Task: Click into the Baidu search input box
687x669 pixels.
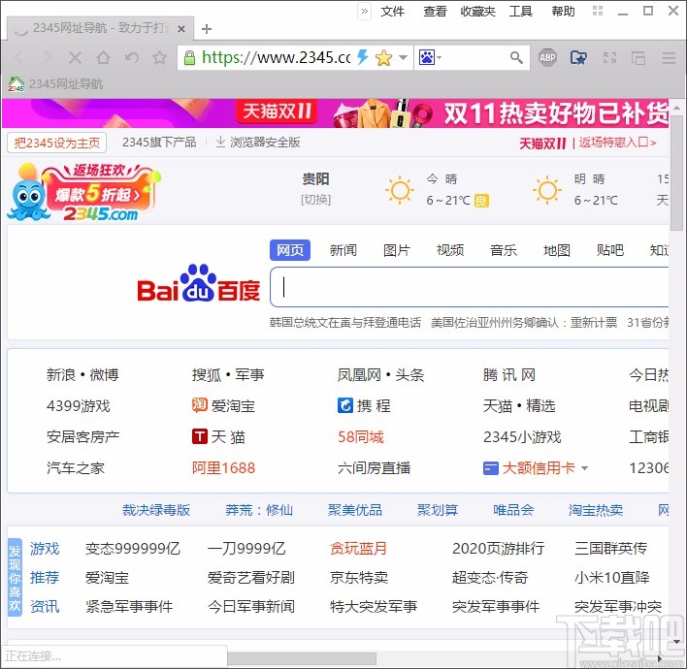Action: 470,287
